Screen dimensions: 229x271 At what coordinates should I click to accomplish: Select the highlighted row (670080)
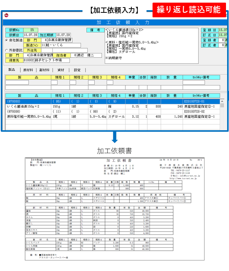(112, 102)
